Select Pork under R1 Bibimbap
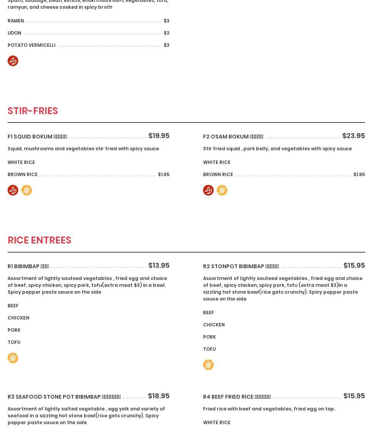367x431 pixels. coord(14,330)
